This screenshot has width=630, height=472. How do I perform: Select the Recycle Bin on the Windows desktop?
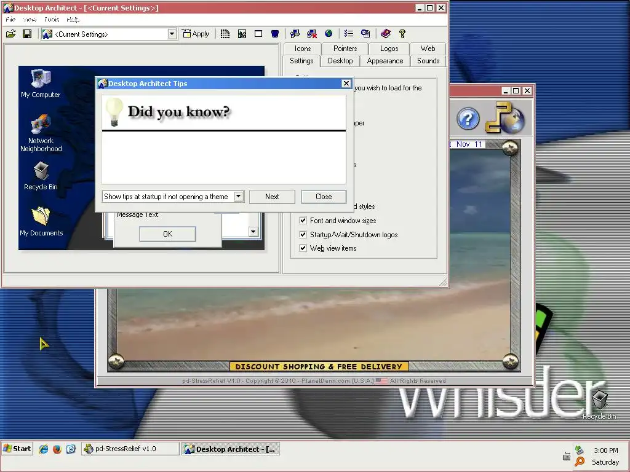pyautogui.click(x=599, y=404)
